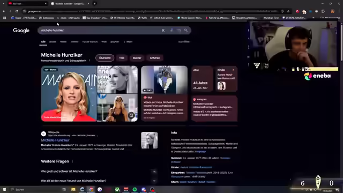Viewport: 343px width, 193px height.
Task: Switch to the Videos search tab
Action: (74, 42)
